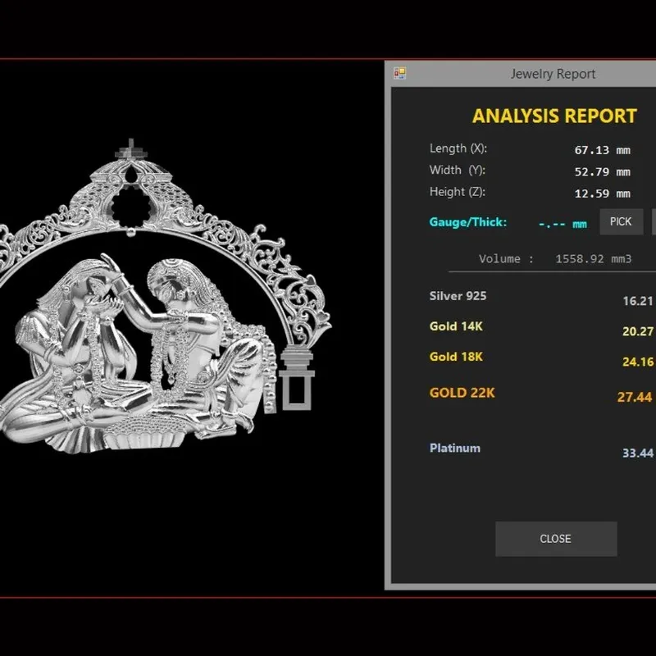Click the Jewelry Report window icon
This screenshot has height=656, width=656.
(399, 74)
